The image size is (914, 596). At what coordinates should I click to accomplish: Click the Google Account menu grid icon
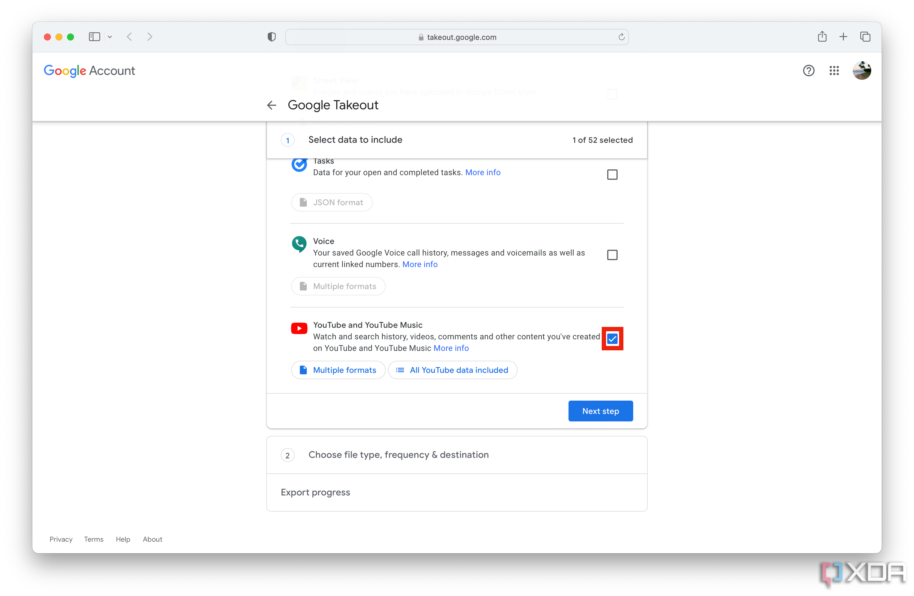pyautogui.click(x=835, y=71)
